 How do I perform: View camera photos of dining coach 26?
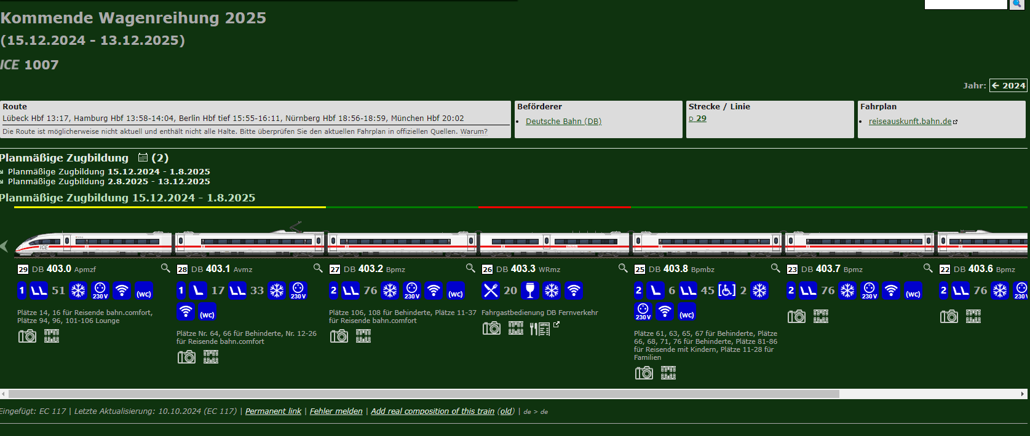[x=491, y=329]
